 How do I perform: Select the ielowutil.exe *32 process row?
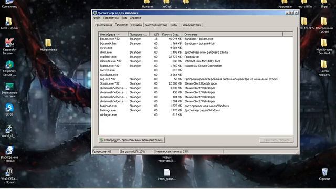point(196,61)
